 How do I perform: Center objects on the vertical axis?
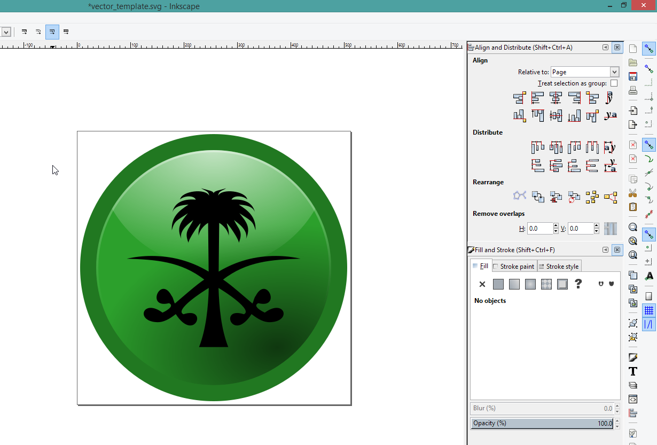pos(556,98)
